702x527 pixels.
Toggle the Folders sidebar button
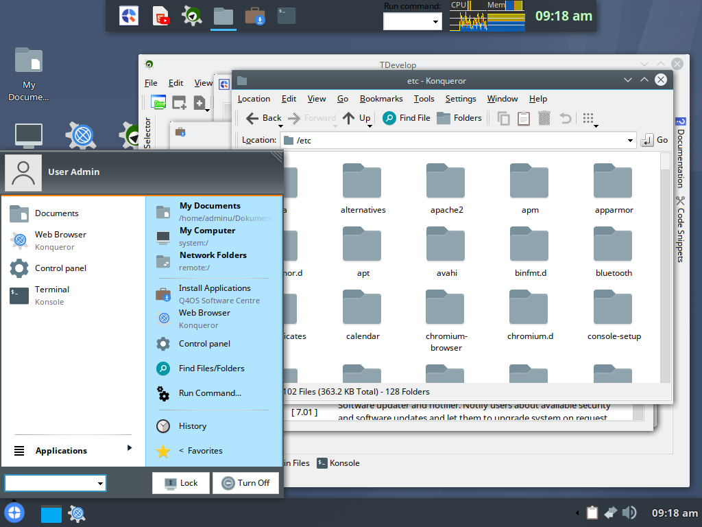(x=459, y=118)
